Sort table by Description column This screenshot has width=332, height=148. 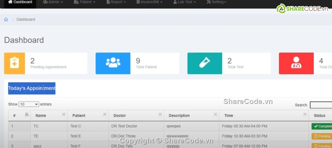[x=192, y=115]
